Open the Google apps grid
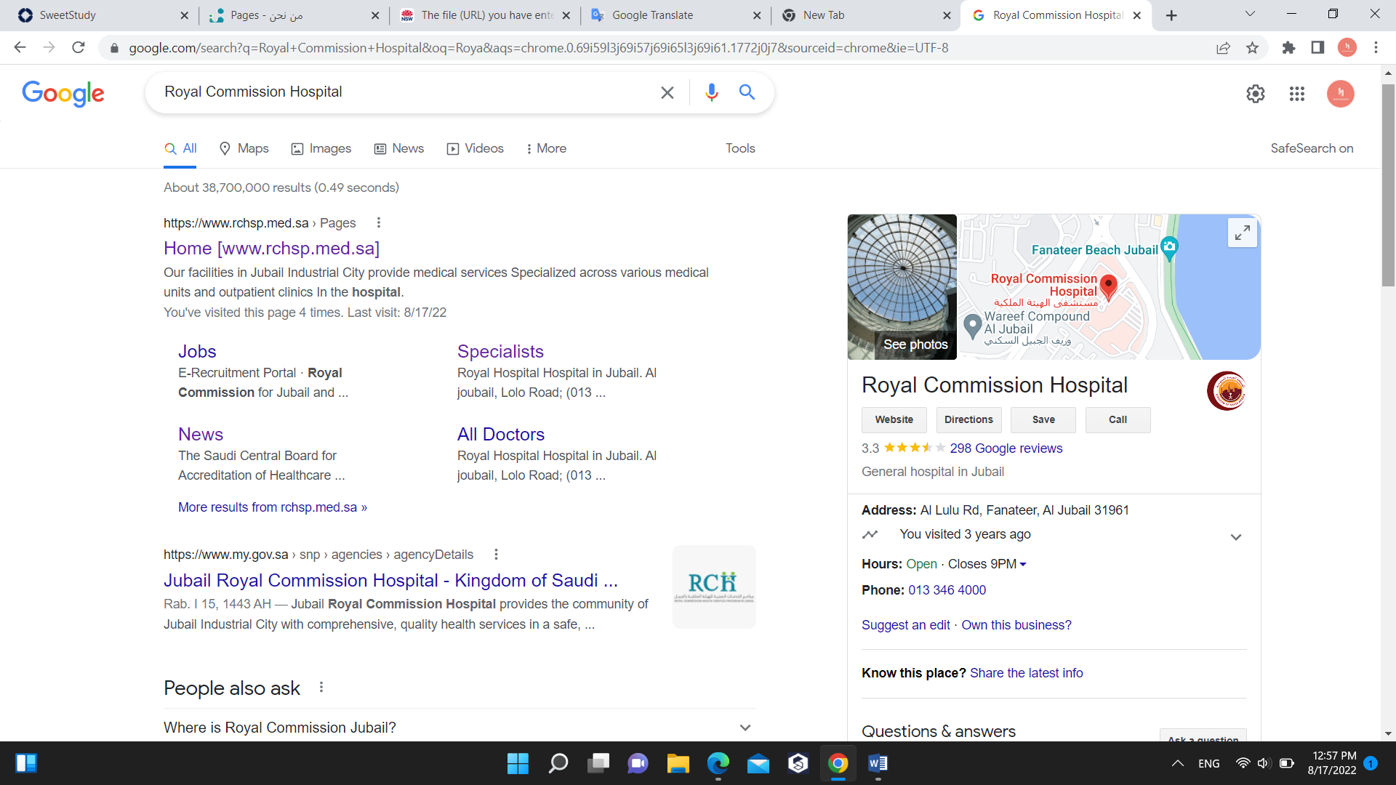Screen dimensions: 1396x785 point(1297,94)
